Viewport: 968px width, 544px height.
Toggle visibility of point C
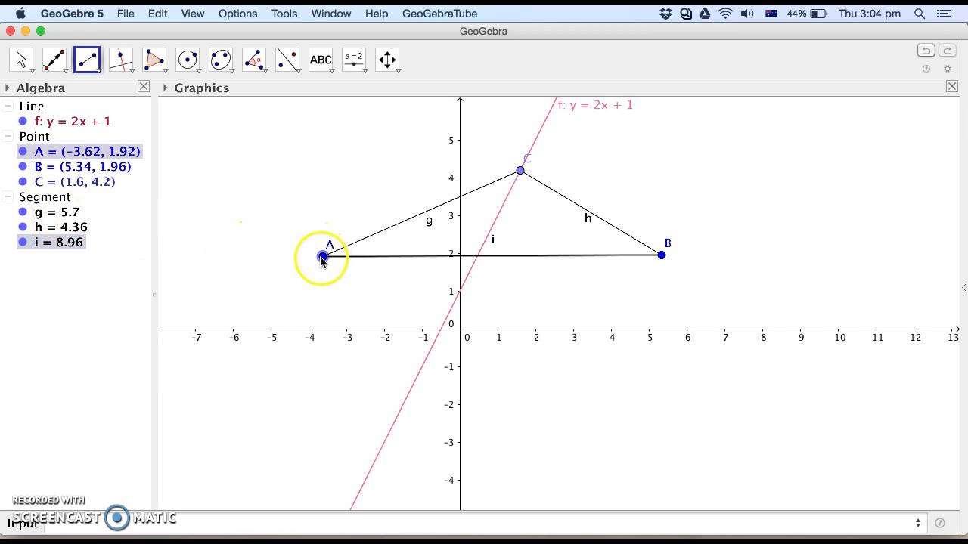[23, 182]
